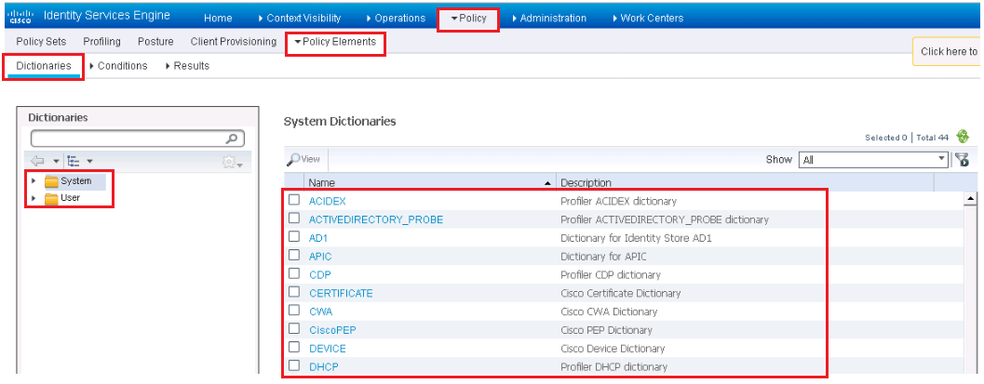The image size is (984, 384).
Task: Click 'Profiler DHCP dictionary' description text
Action: [613, 366]
